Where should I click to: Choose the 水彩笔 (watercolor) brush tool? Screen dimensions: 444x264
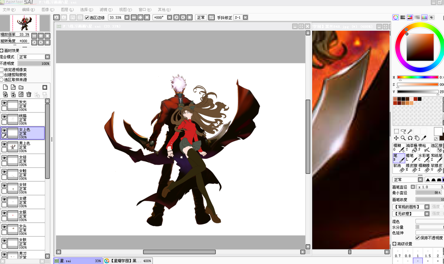pos(424,158)
